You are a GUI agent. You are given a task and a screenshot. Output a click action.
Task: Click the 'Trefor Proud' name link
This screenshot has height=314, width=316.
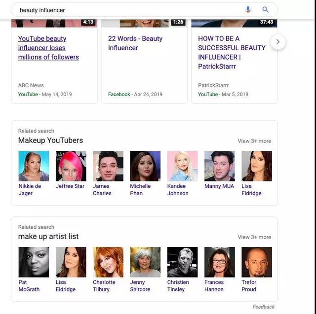click(x=249, y=285)
